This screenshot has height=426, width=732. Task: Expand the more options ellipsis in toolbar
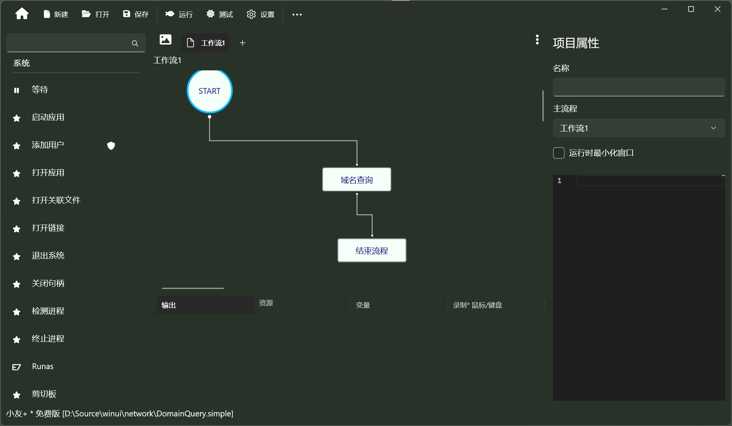pos(297,15)
